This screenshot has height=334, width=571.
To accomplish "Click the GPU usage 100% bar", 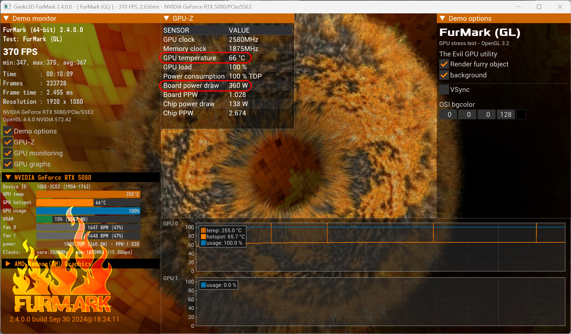I will pyautogui.click(x=88, y=211).
